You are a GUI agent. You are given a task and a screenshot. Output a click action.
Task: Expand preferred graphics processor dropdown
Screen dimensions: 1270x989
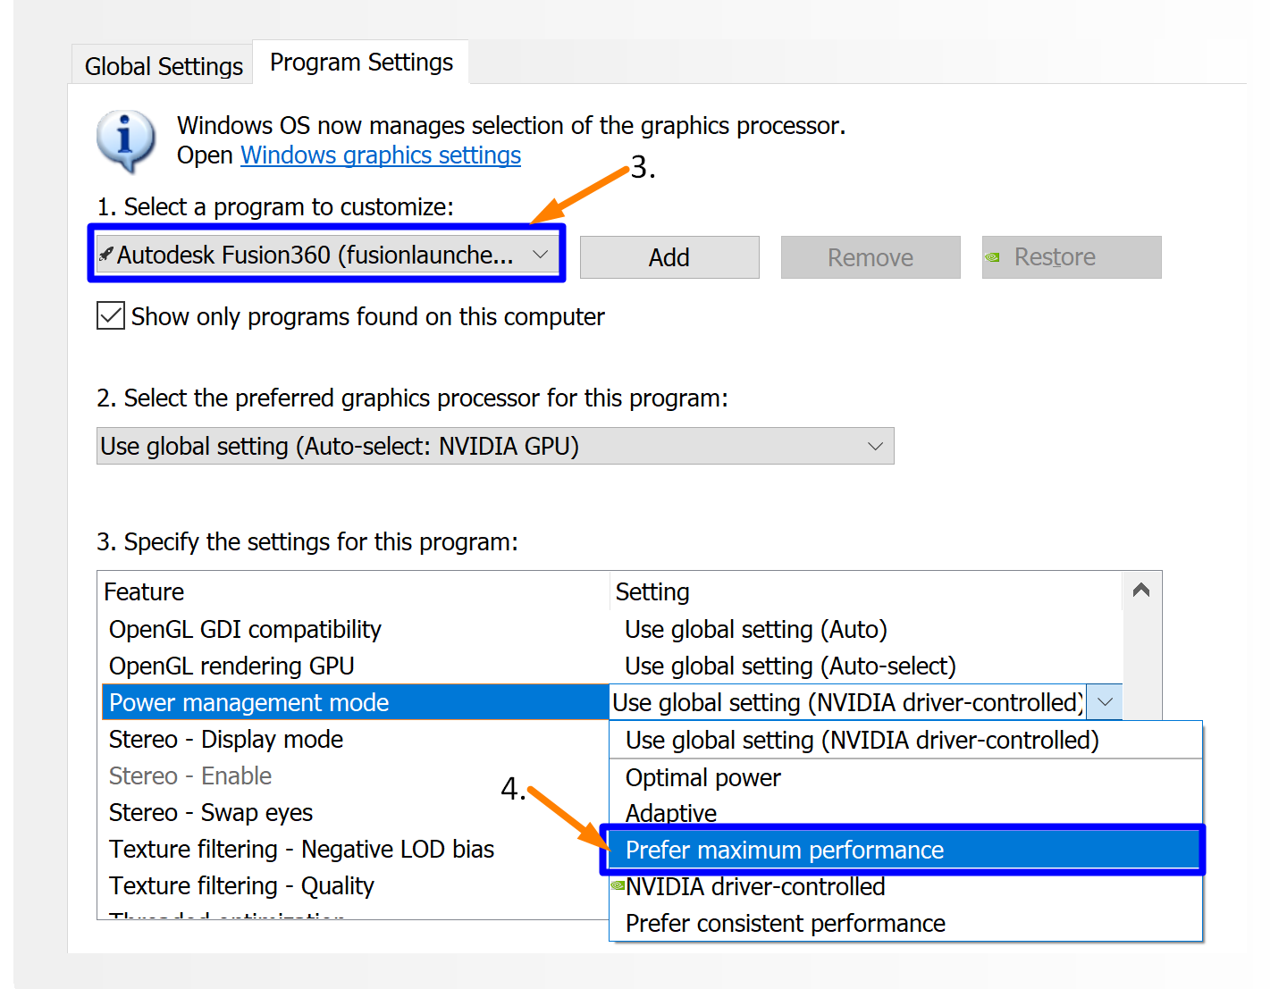pyautogui.click(x=875, y=446)
